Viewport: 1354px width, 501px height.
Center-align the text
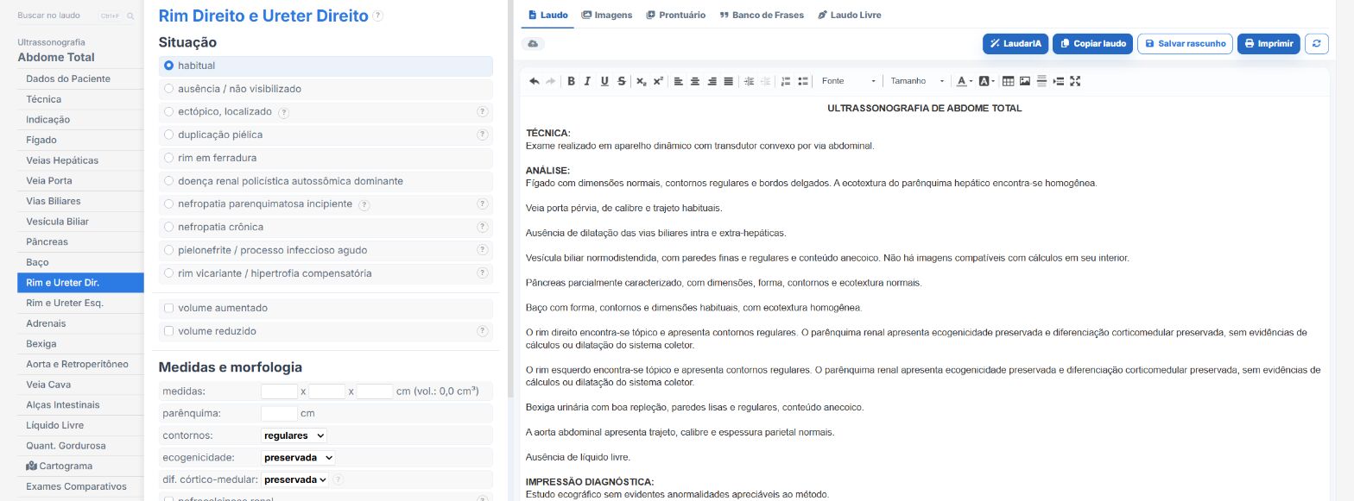pos(695,81)
